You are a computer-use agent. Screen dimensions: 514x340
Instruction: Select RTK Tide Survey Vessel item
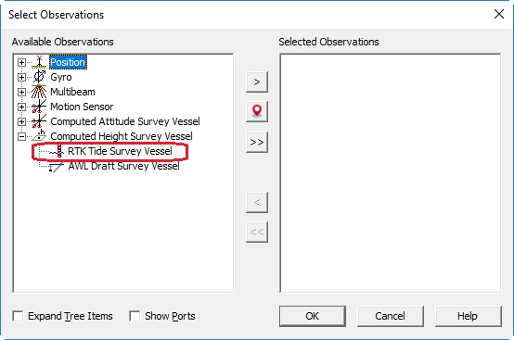click(x=120, y=151)
